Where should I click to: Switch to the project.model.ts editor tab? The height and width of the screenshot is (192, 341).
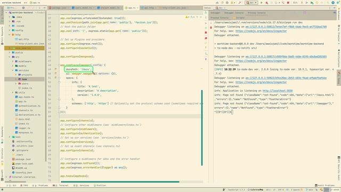110,7
